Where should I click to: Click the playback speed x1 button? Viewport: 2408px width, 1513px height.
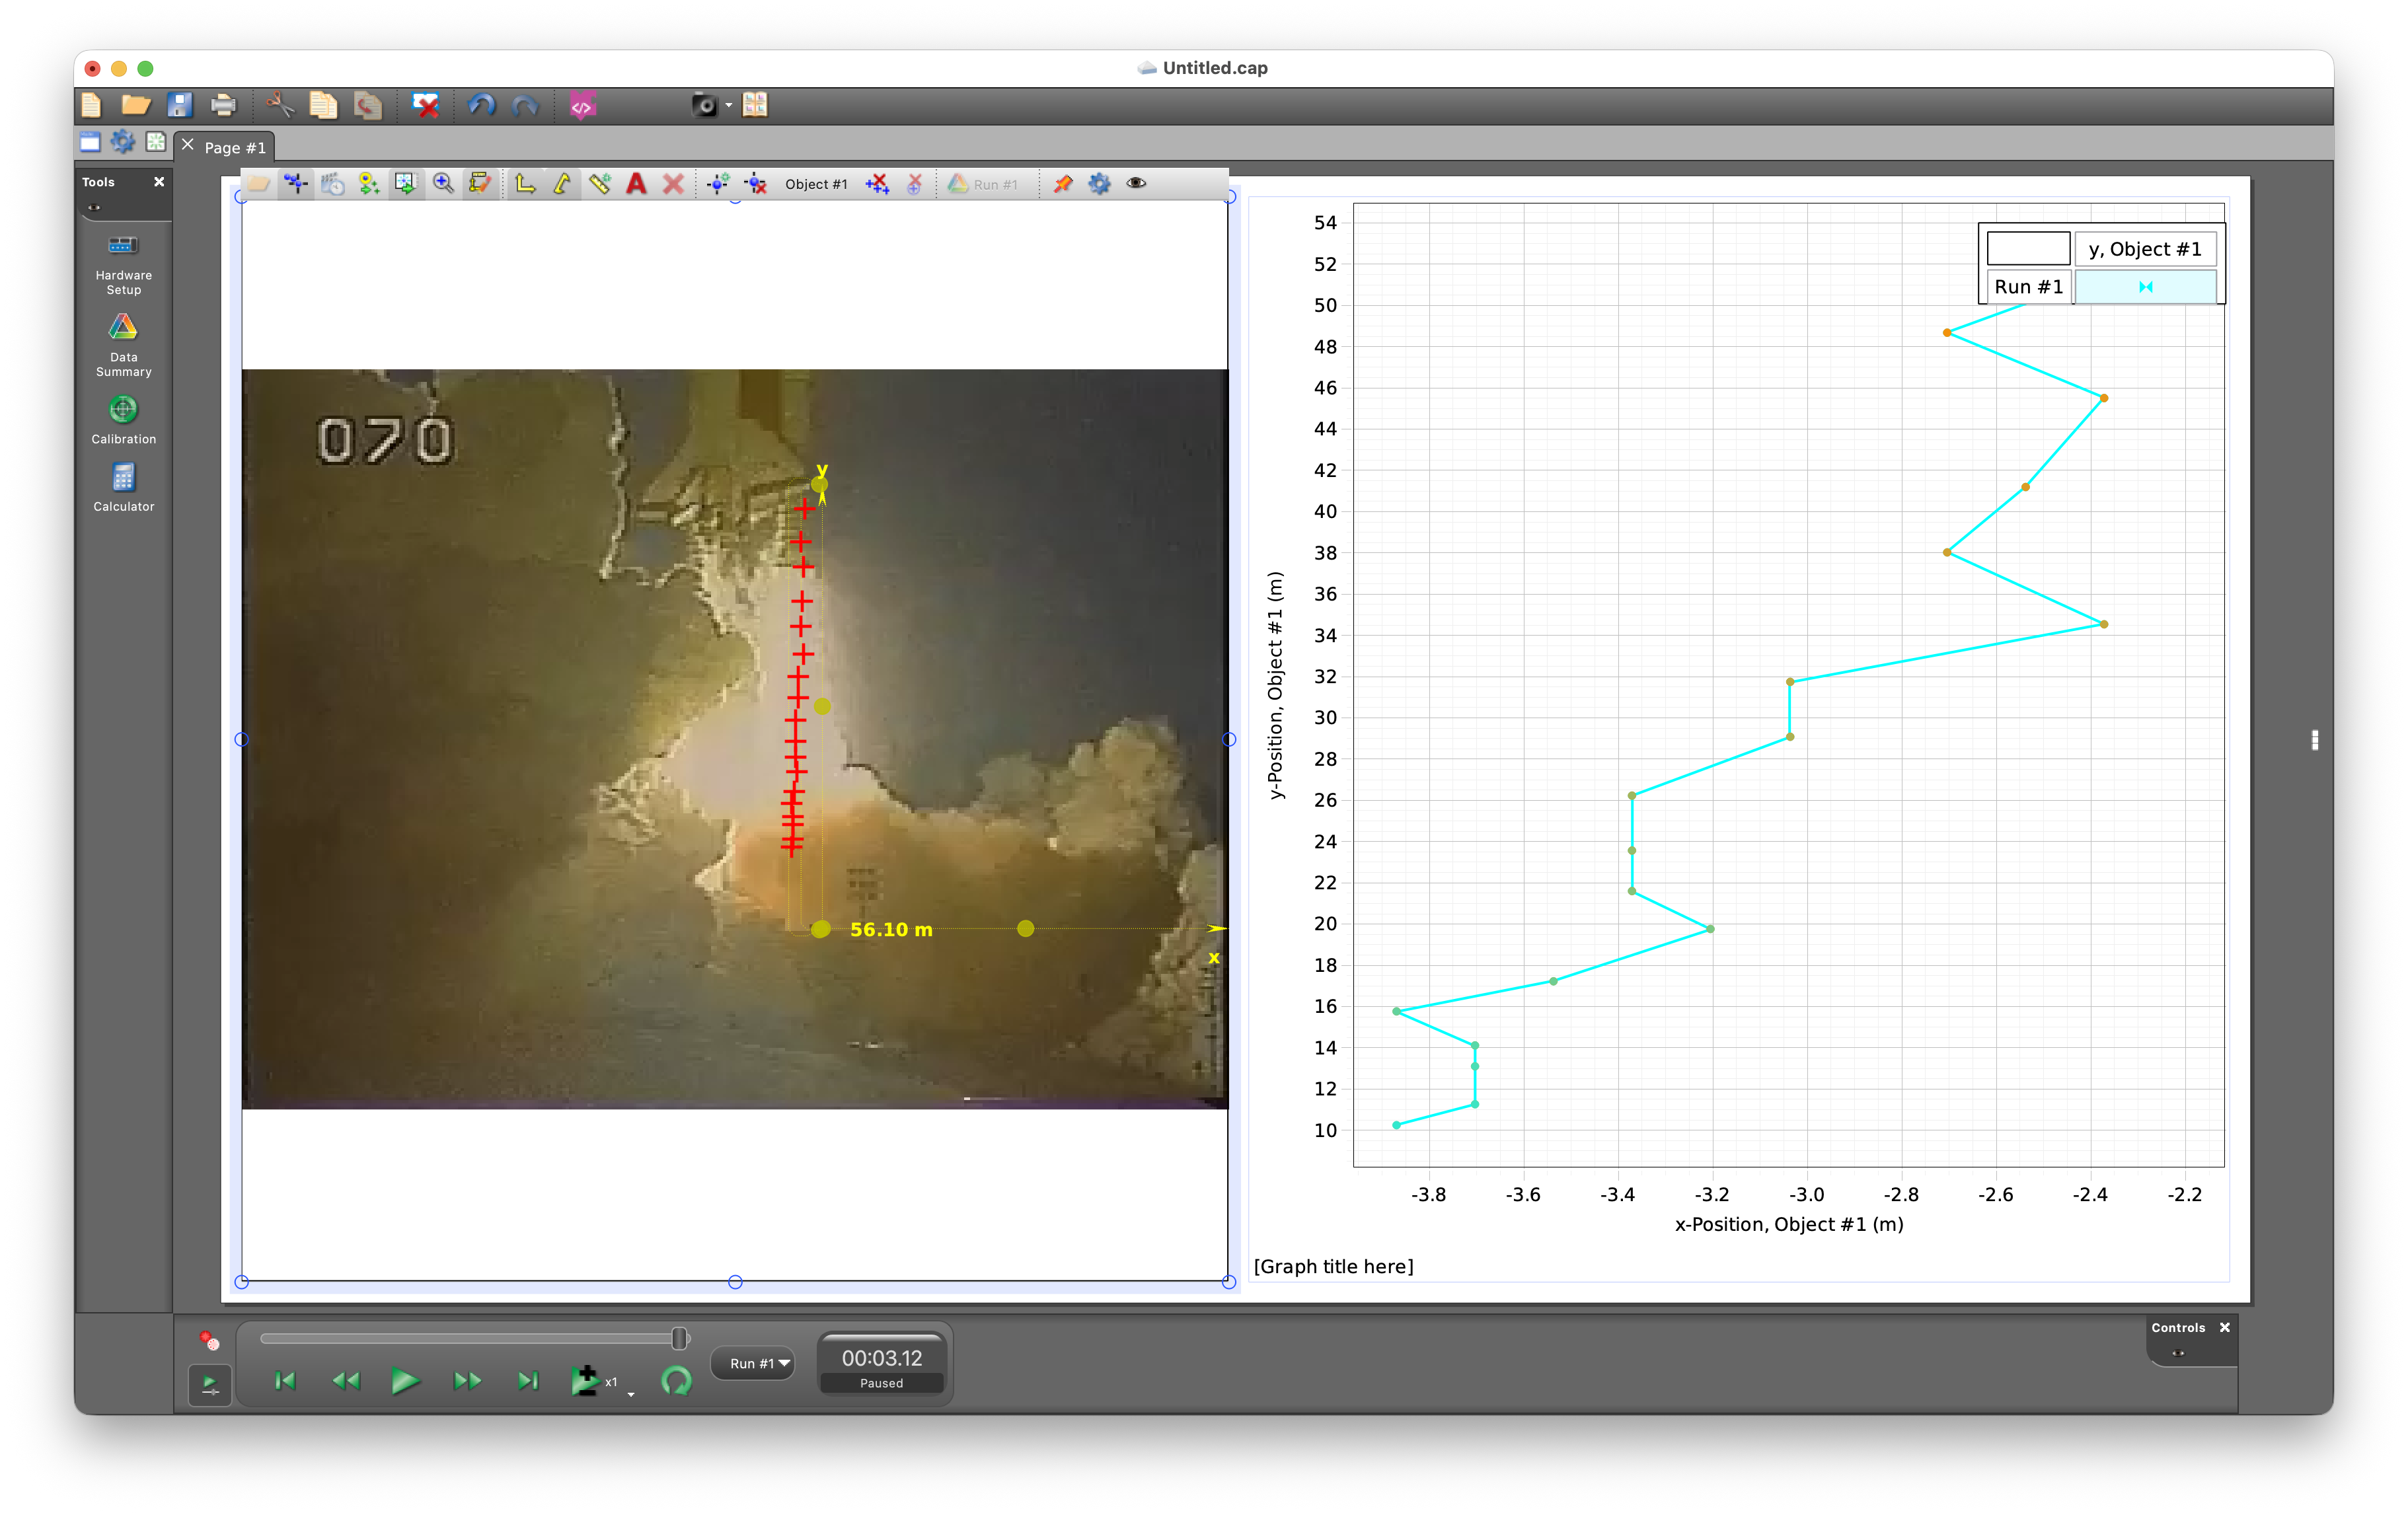[593, 1381]
